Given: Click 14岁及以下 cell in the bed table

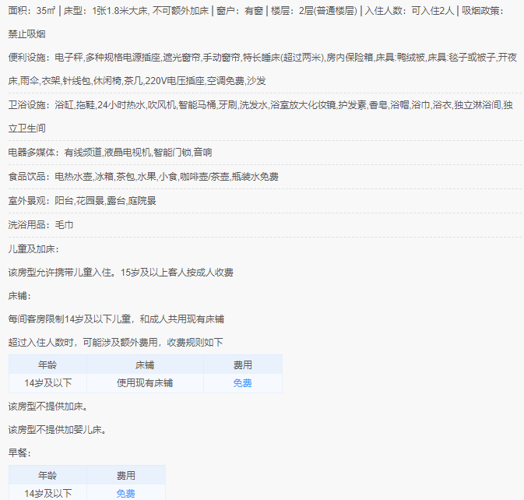Looking at the screenshot, I should click(x=47, y=383).
